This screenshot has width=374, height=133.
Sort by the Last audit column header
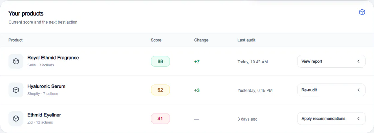point(246,40)
